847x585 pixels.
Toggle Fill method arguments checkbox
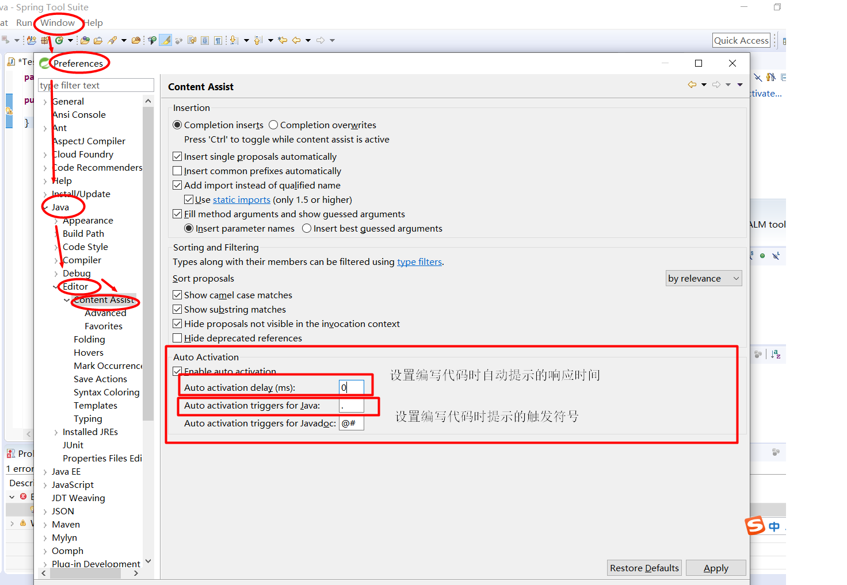tap(177, 214)
